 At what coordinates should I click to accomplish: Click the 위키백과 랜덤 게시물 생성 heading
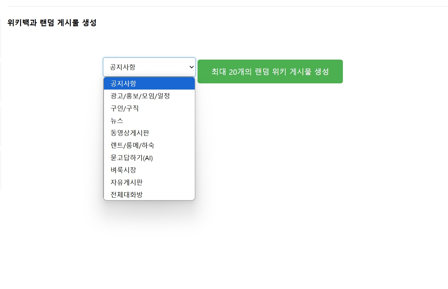(x=52, y=23)
